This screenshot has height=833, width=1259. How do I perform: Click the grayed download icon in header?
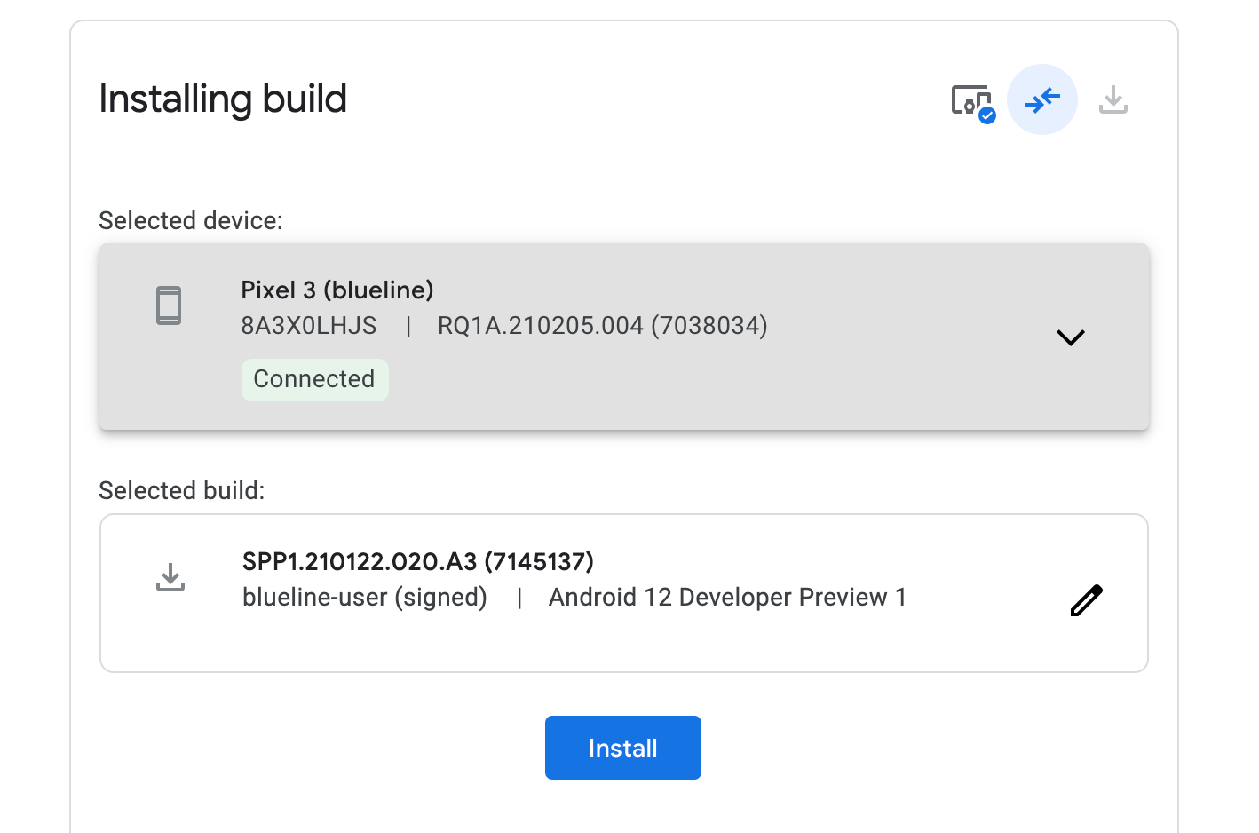pos(1113,99)
